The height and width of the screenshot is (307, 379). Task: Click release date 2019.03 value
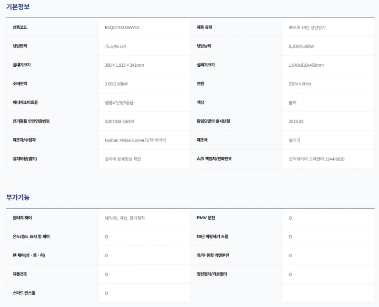pos(296,122)
